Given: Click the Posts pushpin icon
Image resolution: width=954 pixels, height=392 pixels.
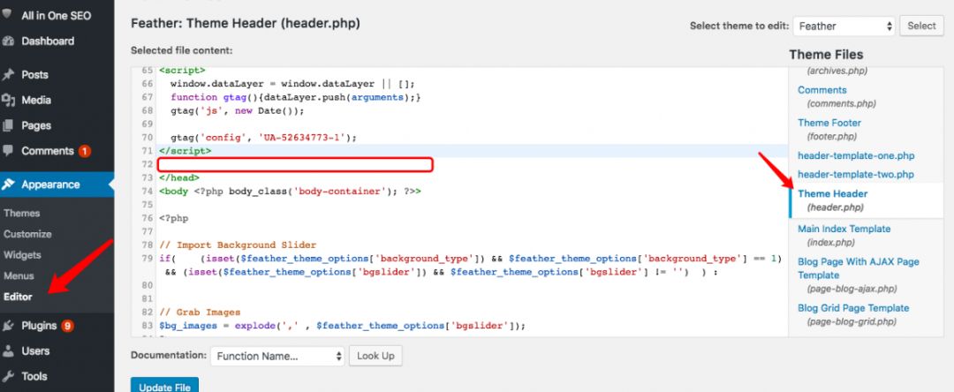Looking at the screenshot, I should pyautogui.click(x=8, y=75).
